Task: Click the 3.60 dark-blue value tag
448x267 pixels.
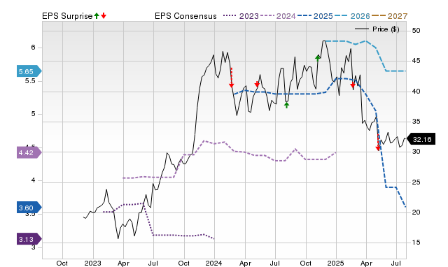Action: tap(29, 208)
